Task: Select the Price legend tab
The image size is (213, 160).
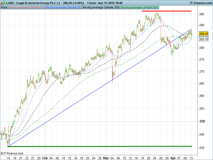Action: click(x=4, y=7)
